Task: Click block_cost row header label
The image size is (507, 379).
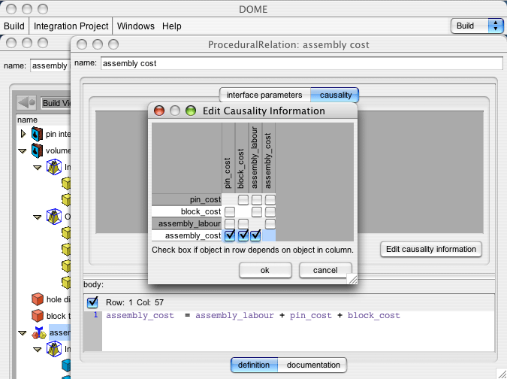Action: click(186, 211)
